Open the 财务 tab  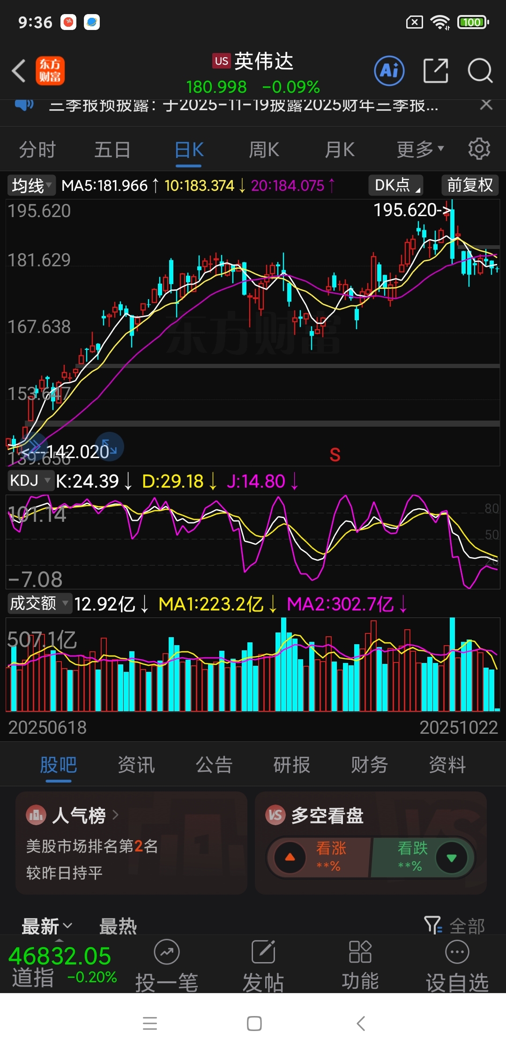369,765
